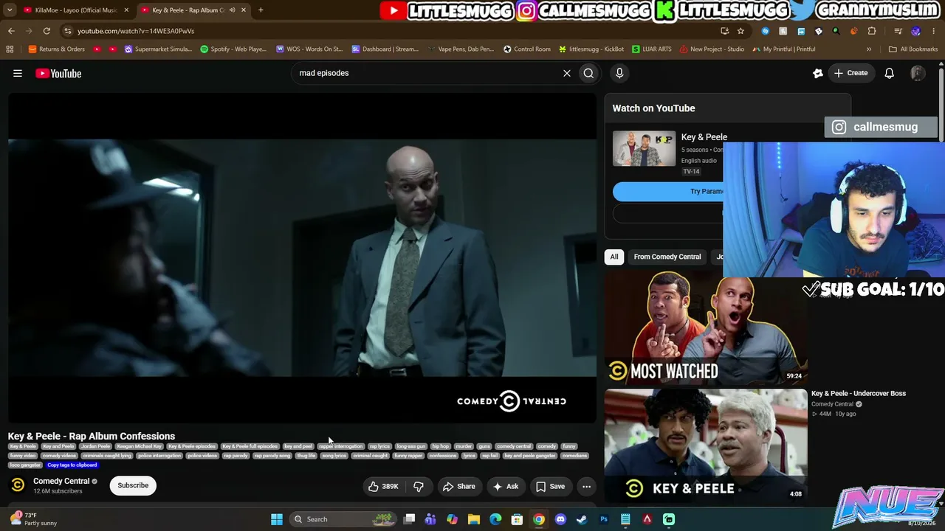The image size is (945, 531).
Task: Bookmark this page with the star
Action: click(740, 31)
